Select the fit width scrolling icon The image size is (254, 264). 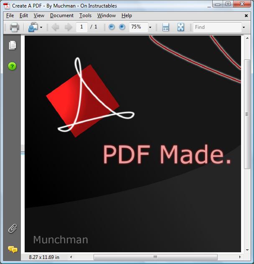tap(165, 27)
